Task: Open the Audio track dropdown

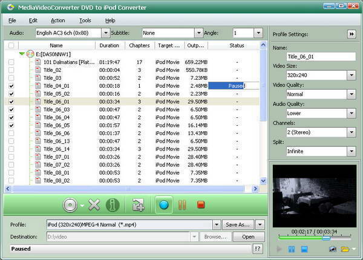Action: [105, 33]
